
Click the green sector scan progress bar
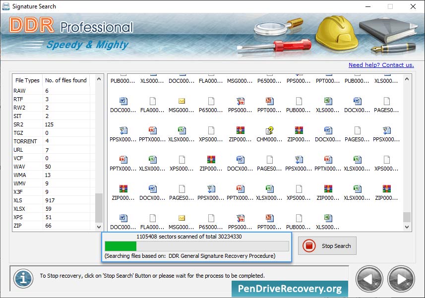197,246
